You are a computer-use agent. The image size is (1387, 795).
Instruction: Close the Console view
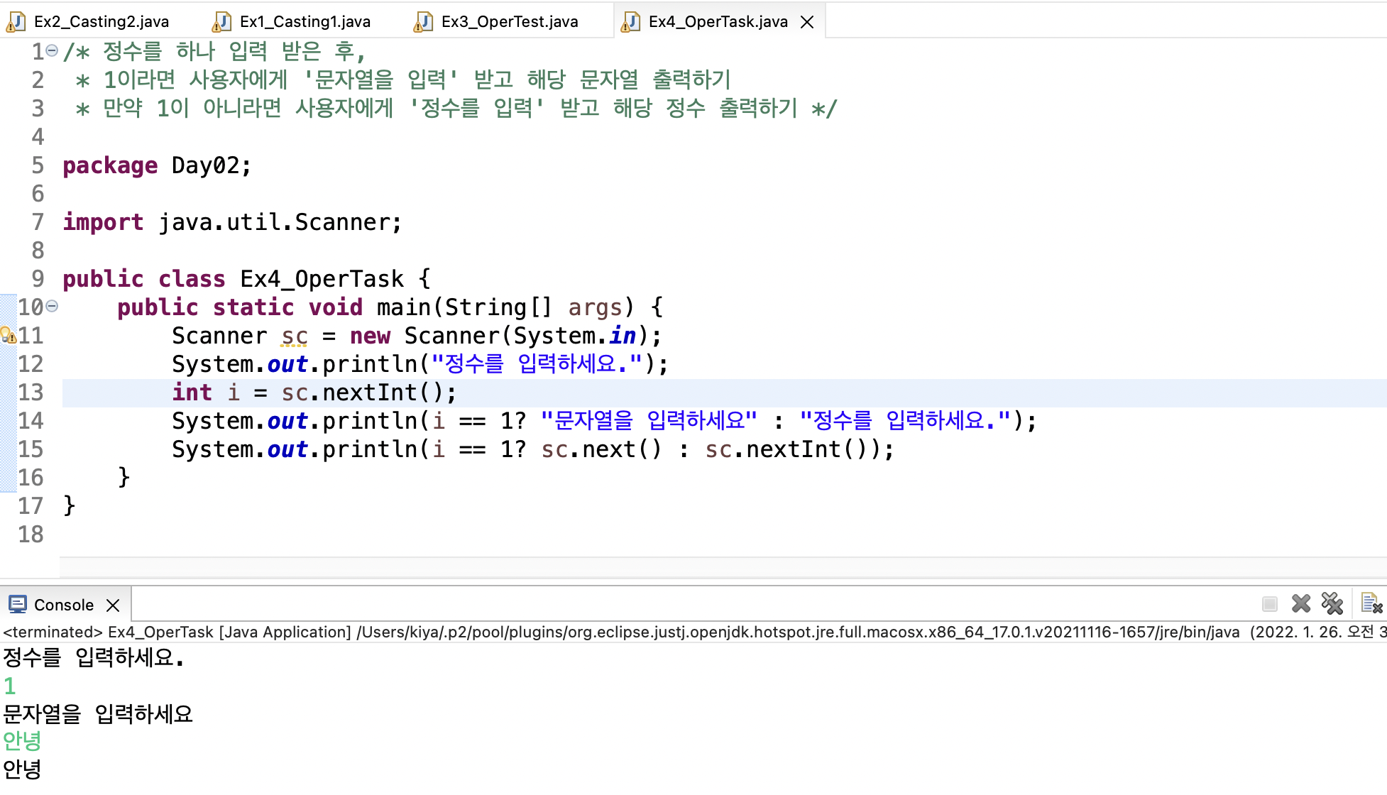pyautogui.click(x=113, y=605)
